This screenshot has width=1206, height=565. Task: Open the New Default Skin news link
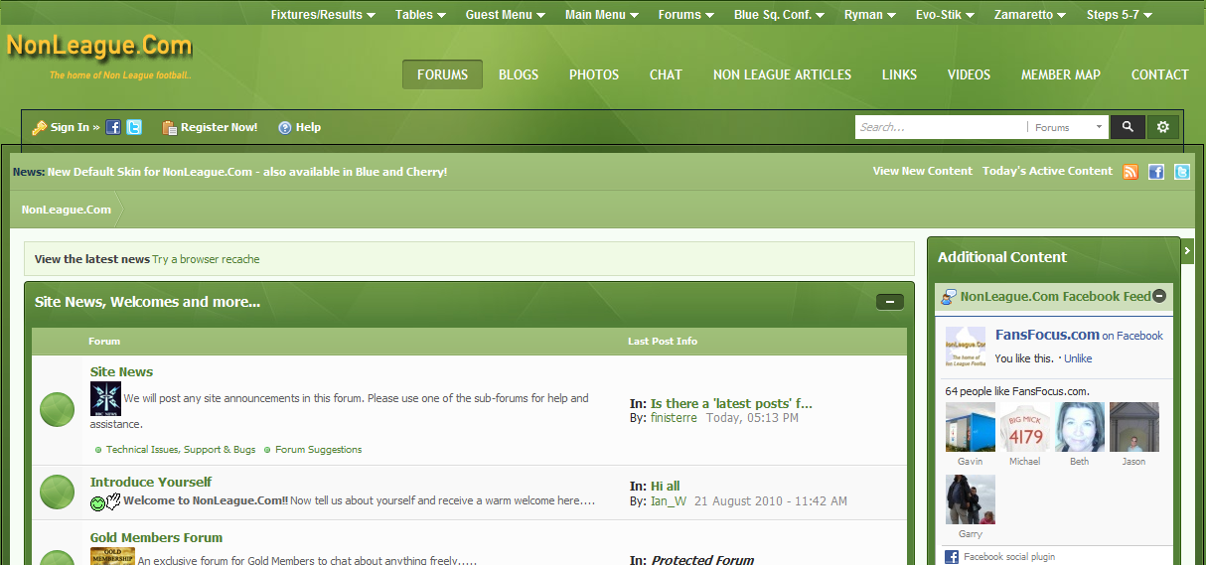tap(247, 172)
